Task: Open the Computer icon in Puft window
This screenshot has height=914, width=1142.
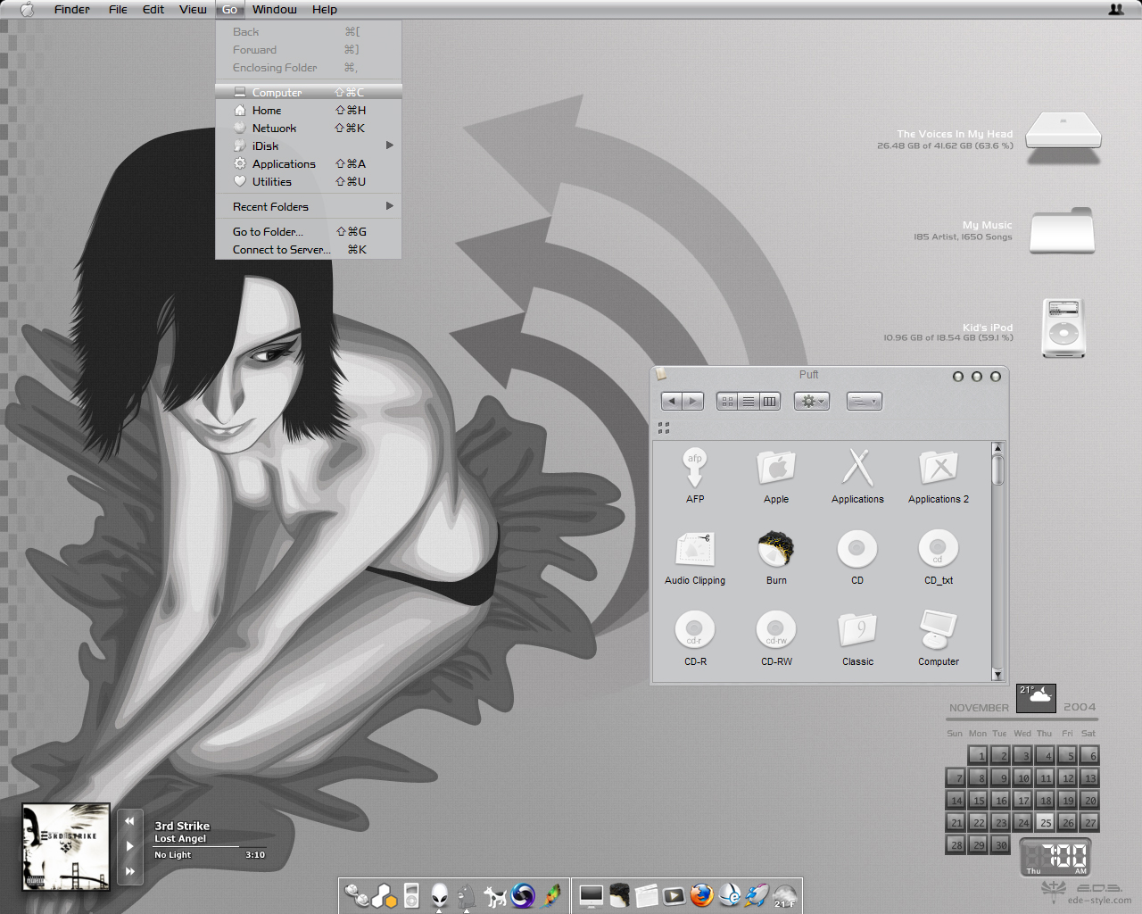Action: (939, 630)
